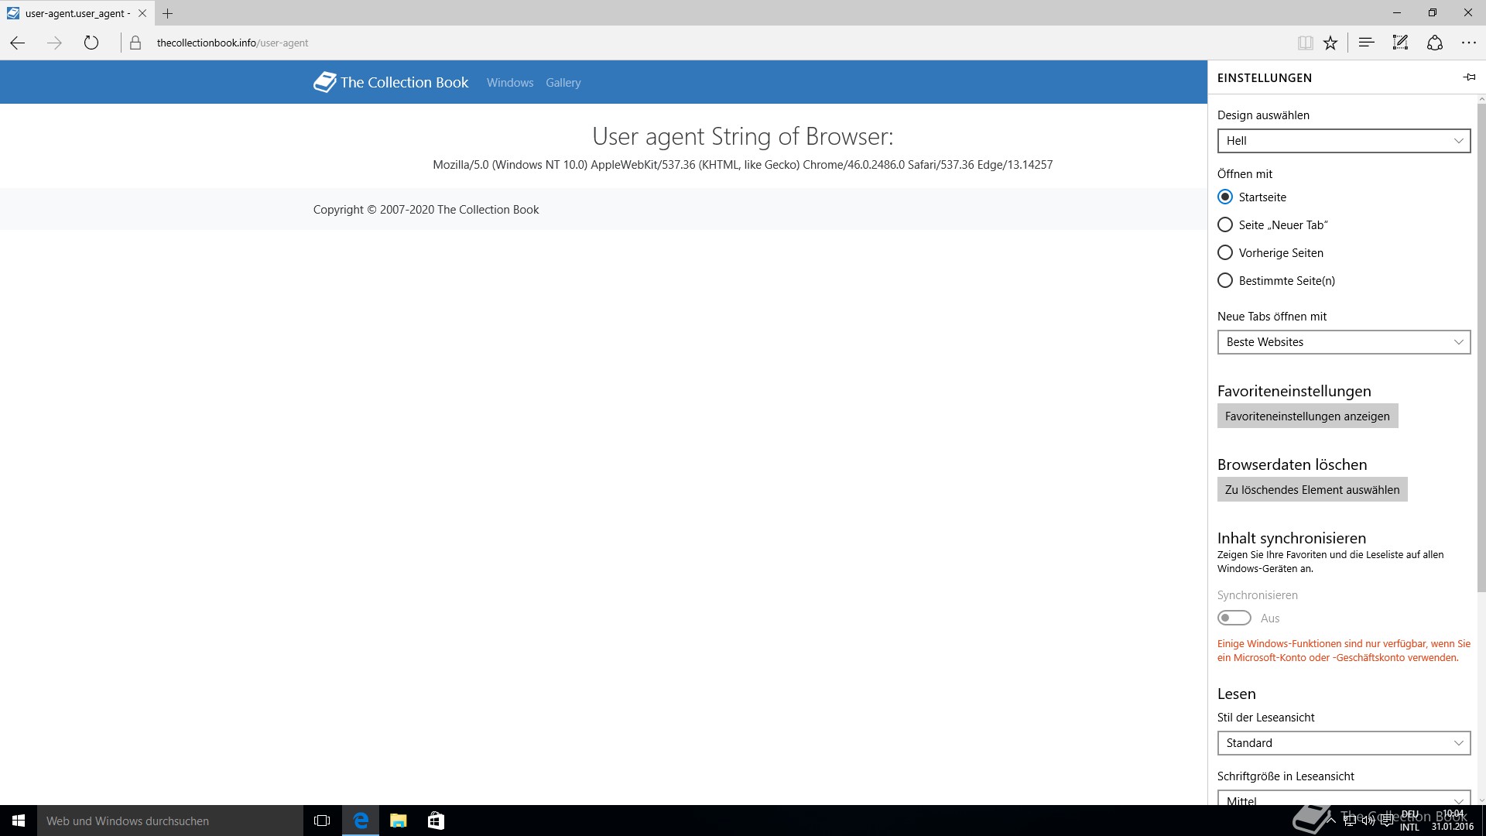Reload the current page

91,43
